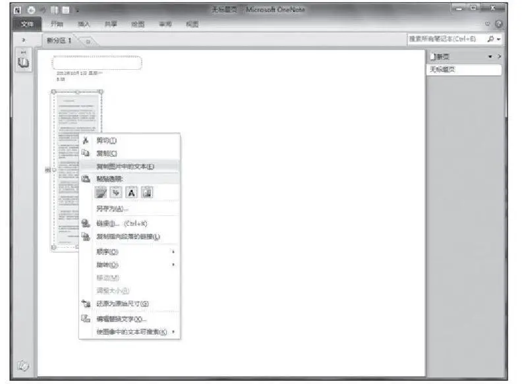Choose the Keep Source Formatting paste icon
522x384 pixels.
tap(101, 192)
